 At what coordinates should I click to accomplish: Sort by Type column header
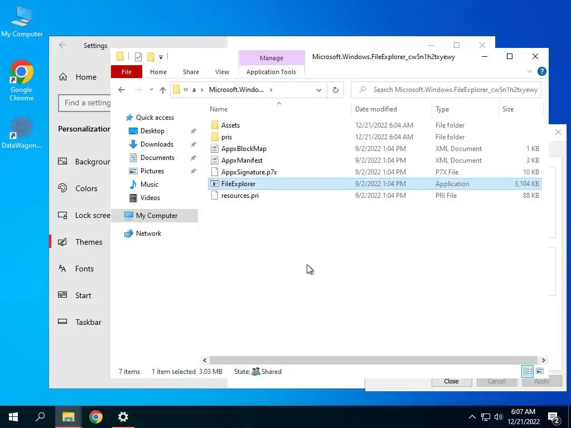pyautogui.click(x=442, y=109)
